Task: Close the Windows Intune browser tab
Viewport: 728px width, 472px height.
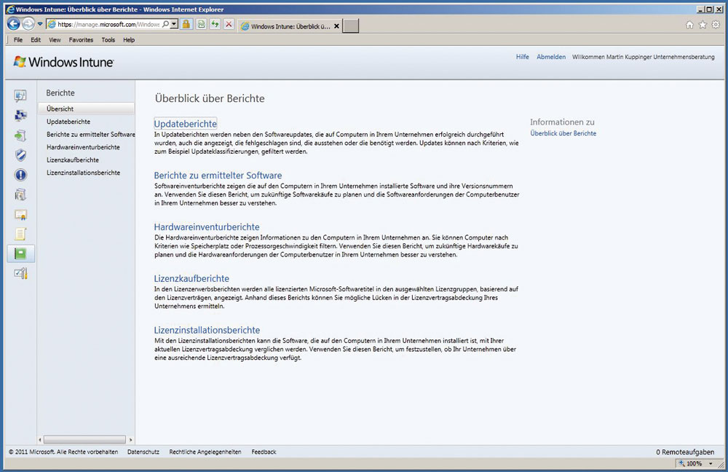Action: click(x=336, y=26)
